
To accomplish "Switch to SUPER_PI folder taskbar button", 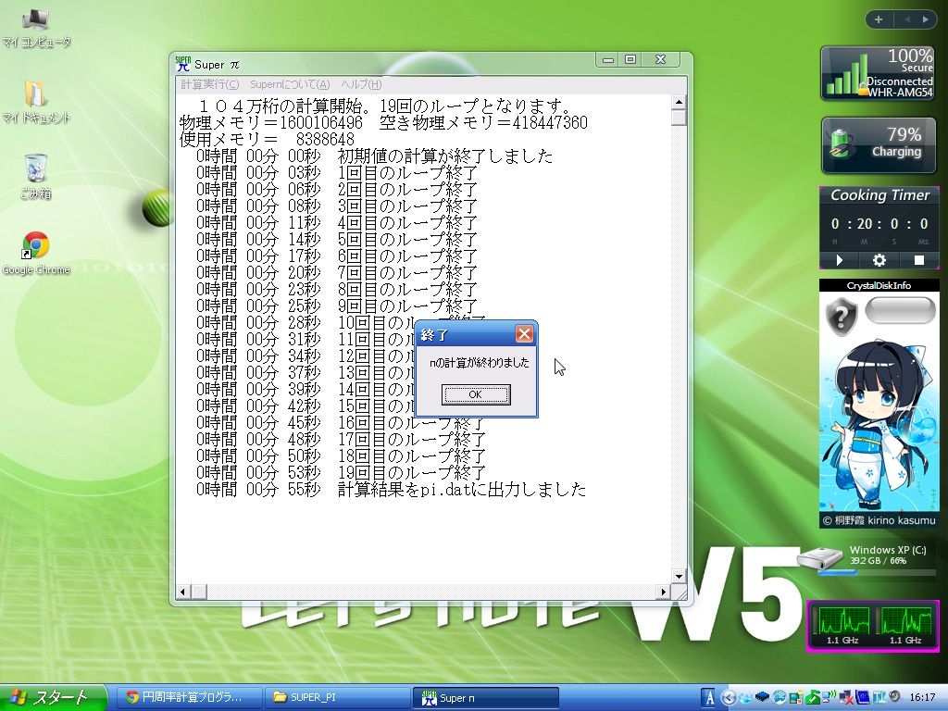I will coord(337,697).
